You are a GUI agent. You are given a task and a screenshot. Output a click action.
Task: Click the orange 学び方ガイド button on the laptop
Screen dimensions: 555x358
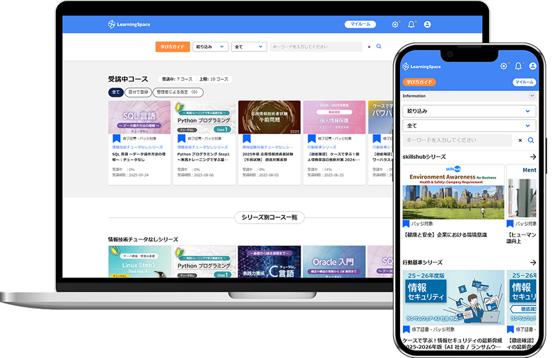[x=173, y=47]
